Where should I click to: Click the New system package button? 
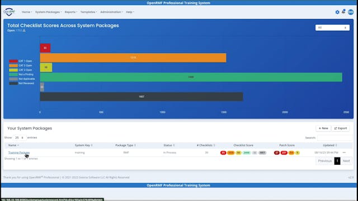[323, 128]
